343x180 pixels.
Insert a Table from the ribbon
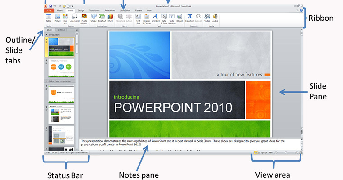pyautogui.click(x=48, y=18)
